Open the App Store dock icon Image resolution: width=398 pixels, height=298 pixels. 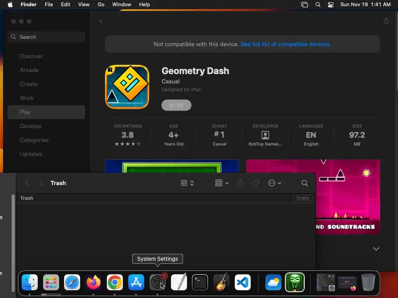pyautogui.click(x=136, y=282)
